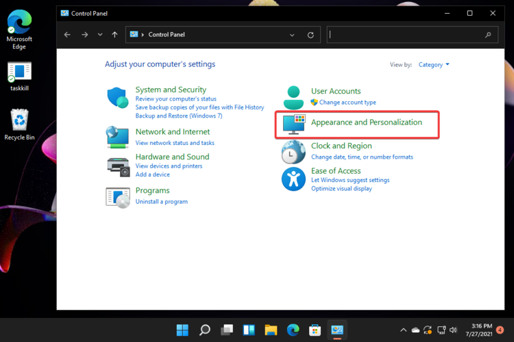Click the Network and Internet globe icon

[117, 137]
